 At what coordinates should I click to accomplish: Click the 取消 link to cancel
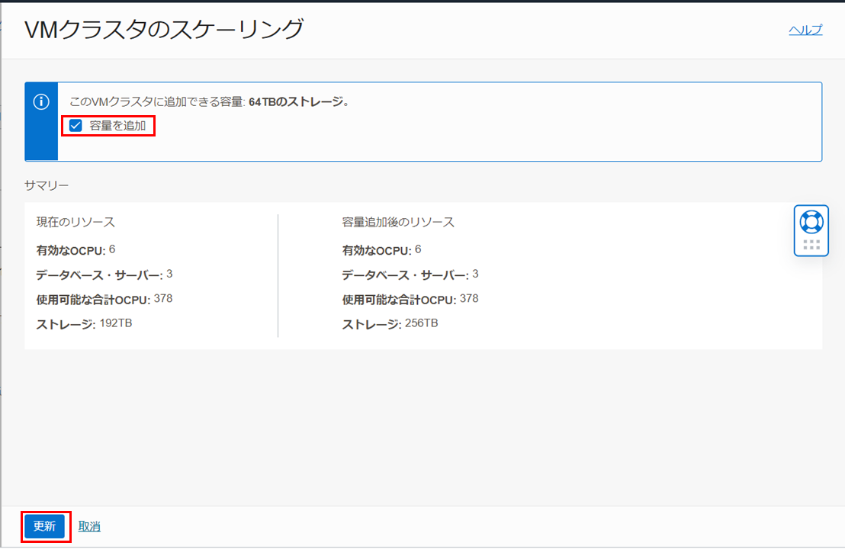point(89,526)
